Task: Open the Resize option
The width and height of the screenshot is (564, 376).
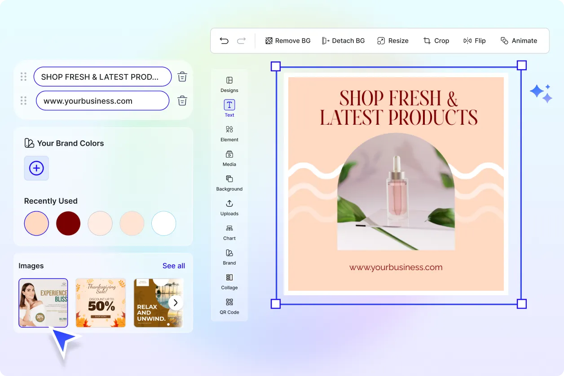Action: click(x=392, y=41)
